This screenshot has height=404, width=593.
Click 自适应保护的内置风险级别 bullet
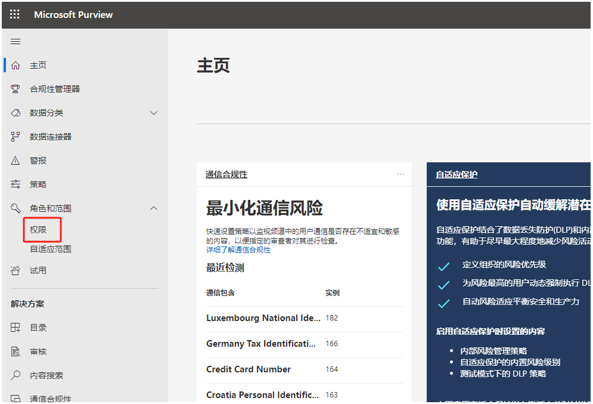click(x=510, y=362)
